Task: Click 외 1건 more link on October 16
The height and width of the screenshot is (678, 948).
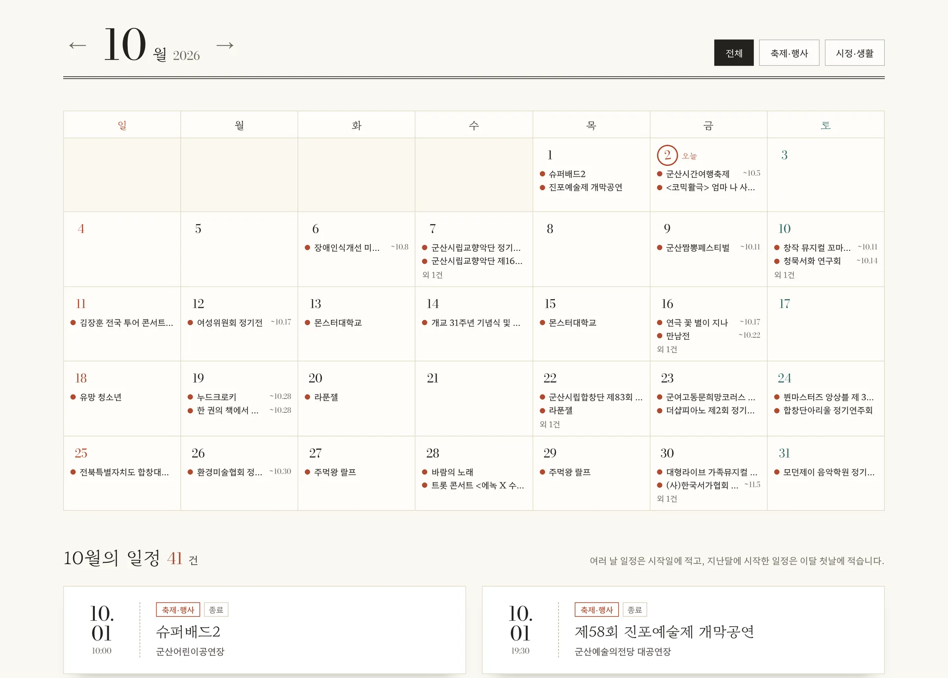Action: pyautogui.click(x=667, y=350)
